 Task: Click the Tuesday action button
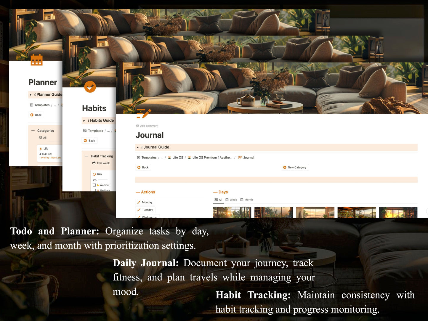pos(145,210)
